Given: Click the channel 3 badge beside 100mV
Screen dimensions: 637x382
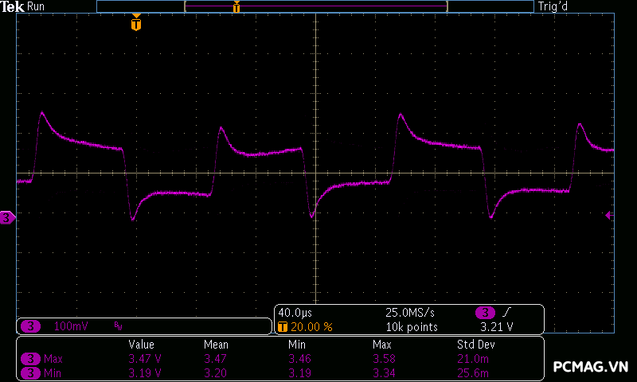Looking at the screenshot, I should (30, 326).
